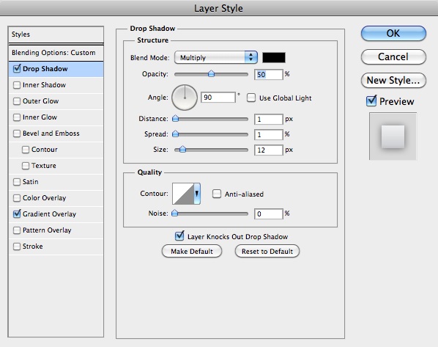Click the angle dial control
The width and height of the screenshot is (438, 347).
pos(185,98)
